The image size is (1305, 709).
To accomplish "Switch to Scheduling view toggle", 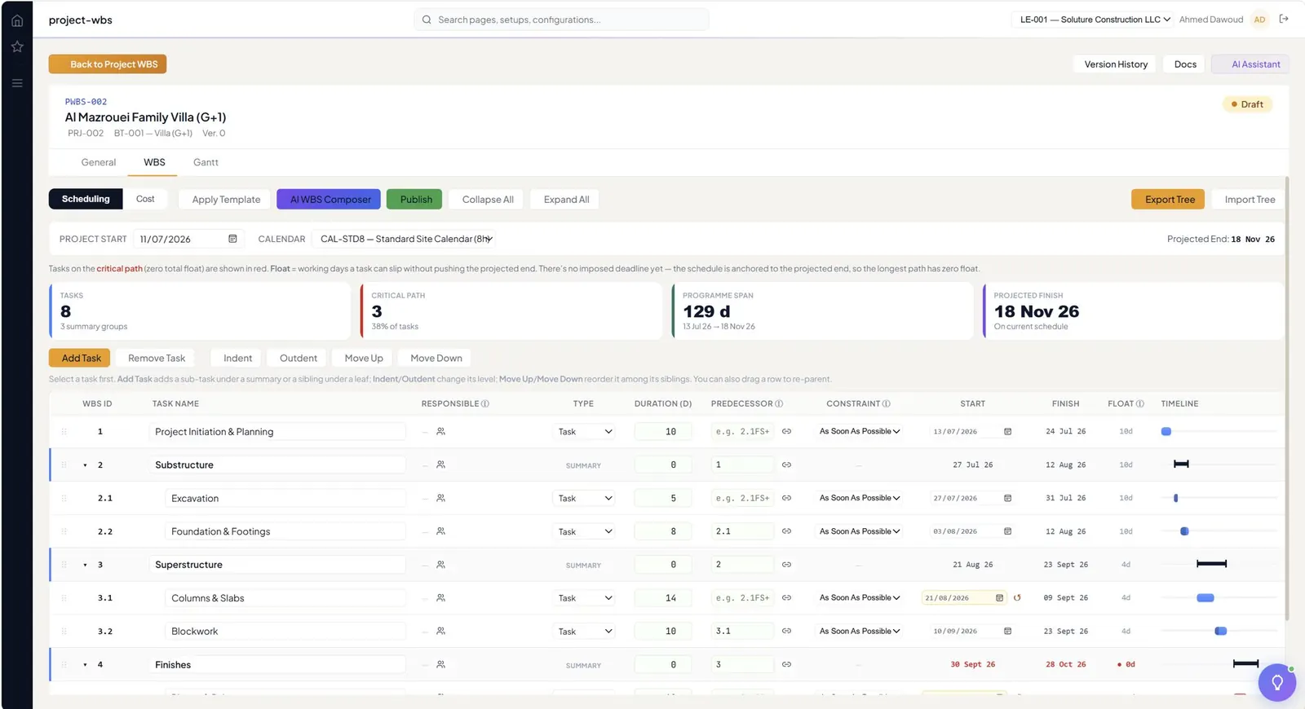I will (x=86, y=199).
